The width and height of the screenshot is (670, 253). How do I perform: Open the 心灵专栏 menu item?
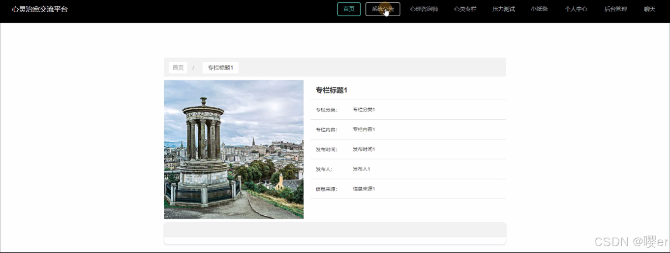click(465, 9)
